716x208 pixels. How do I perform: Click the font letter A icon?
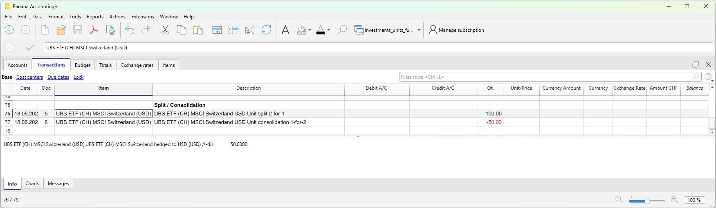point(285,30)
